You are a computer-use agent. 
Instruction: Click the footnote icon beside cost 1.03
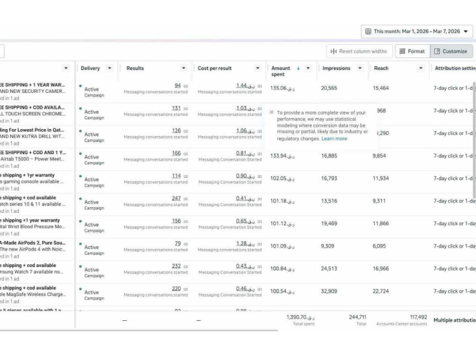(x=259, y=109)
